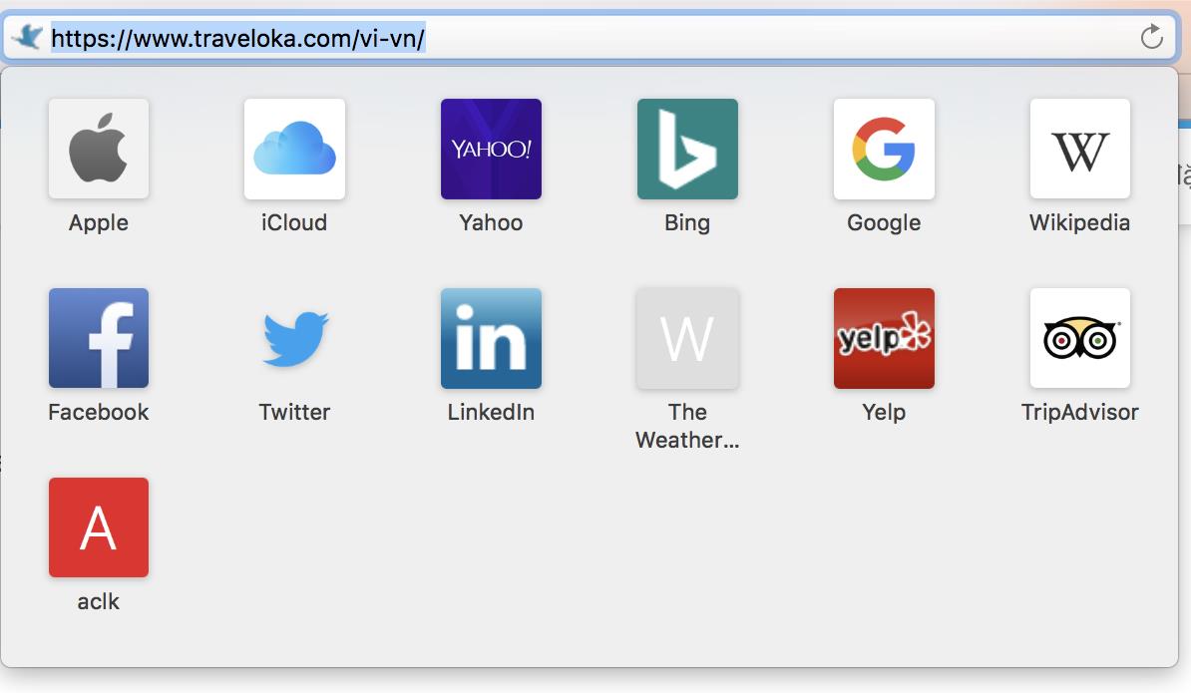Open the red aclk favorite
Viewport: 1191px width, 693px height.
(99, 527)
